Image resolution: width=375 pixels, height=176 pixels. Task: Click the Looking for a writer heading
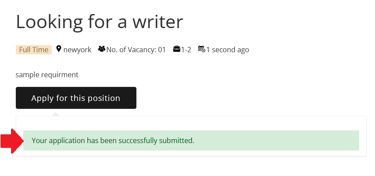tap(100, 22)
